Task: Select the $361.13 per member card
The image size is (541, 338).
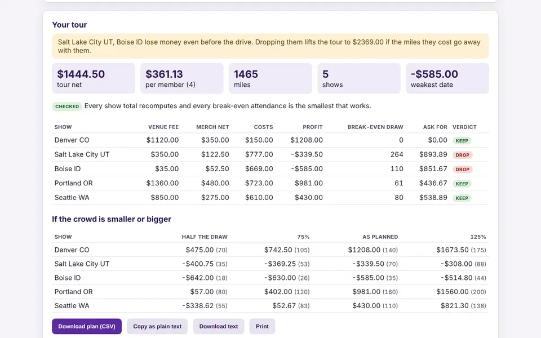Action: 182,78
